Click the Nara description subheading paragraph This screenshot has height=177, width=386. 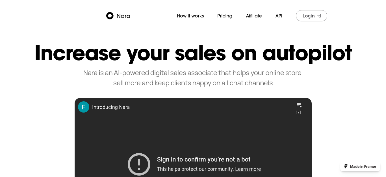coord(193,78)
